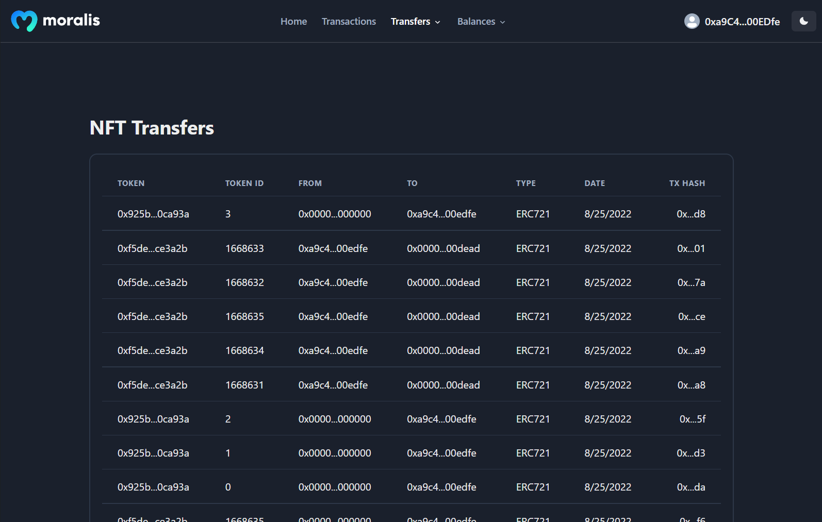Click the user avatar icon
The image size is (822, 522).
tap(692, 21)
